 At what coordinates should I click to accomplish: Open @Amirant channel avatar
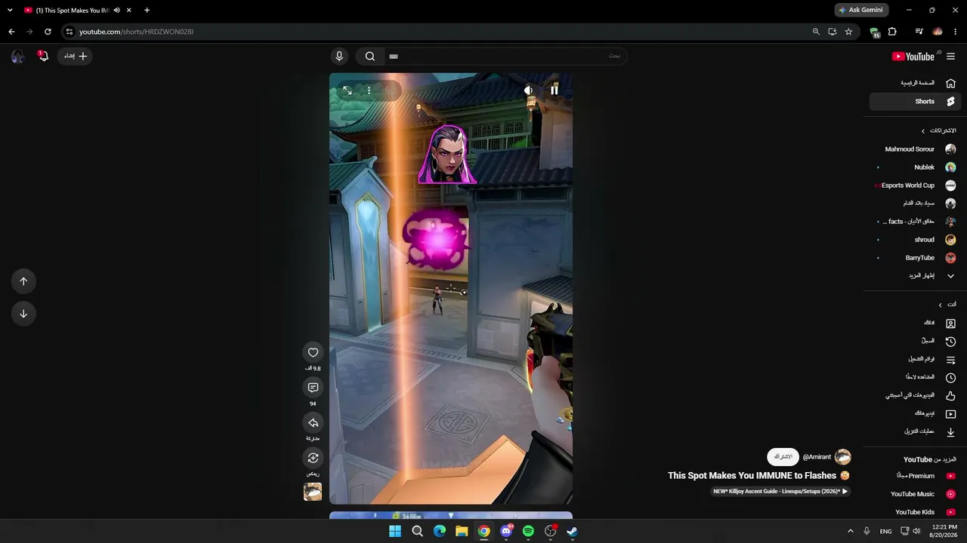[842, 457]
